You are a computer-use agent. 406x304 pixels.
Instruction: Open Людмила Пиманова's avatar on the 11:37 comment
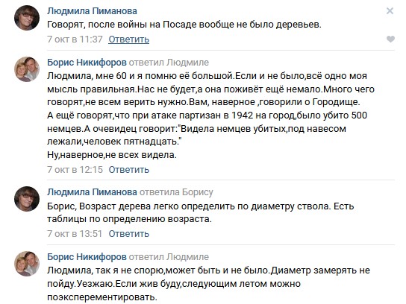point(27,18)
